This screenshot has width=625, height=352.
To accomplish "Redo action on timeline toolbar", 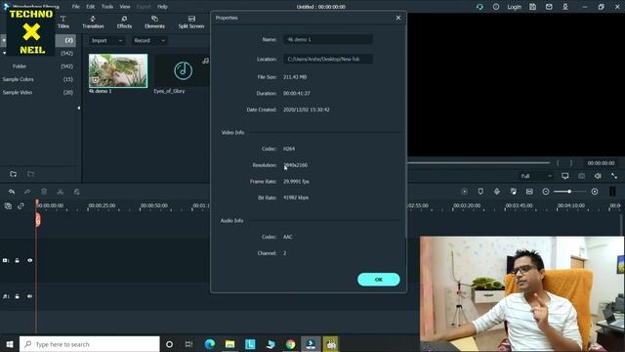I will point(27,192).
